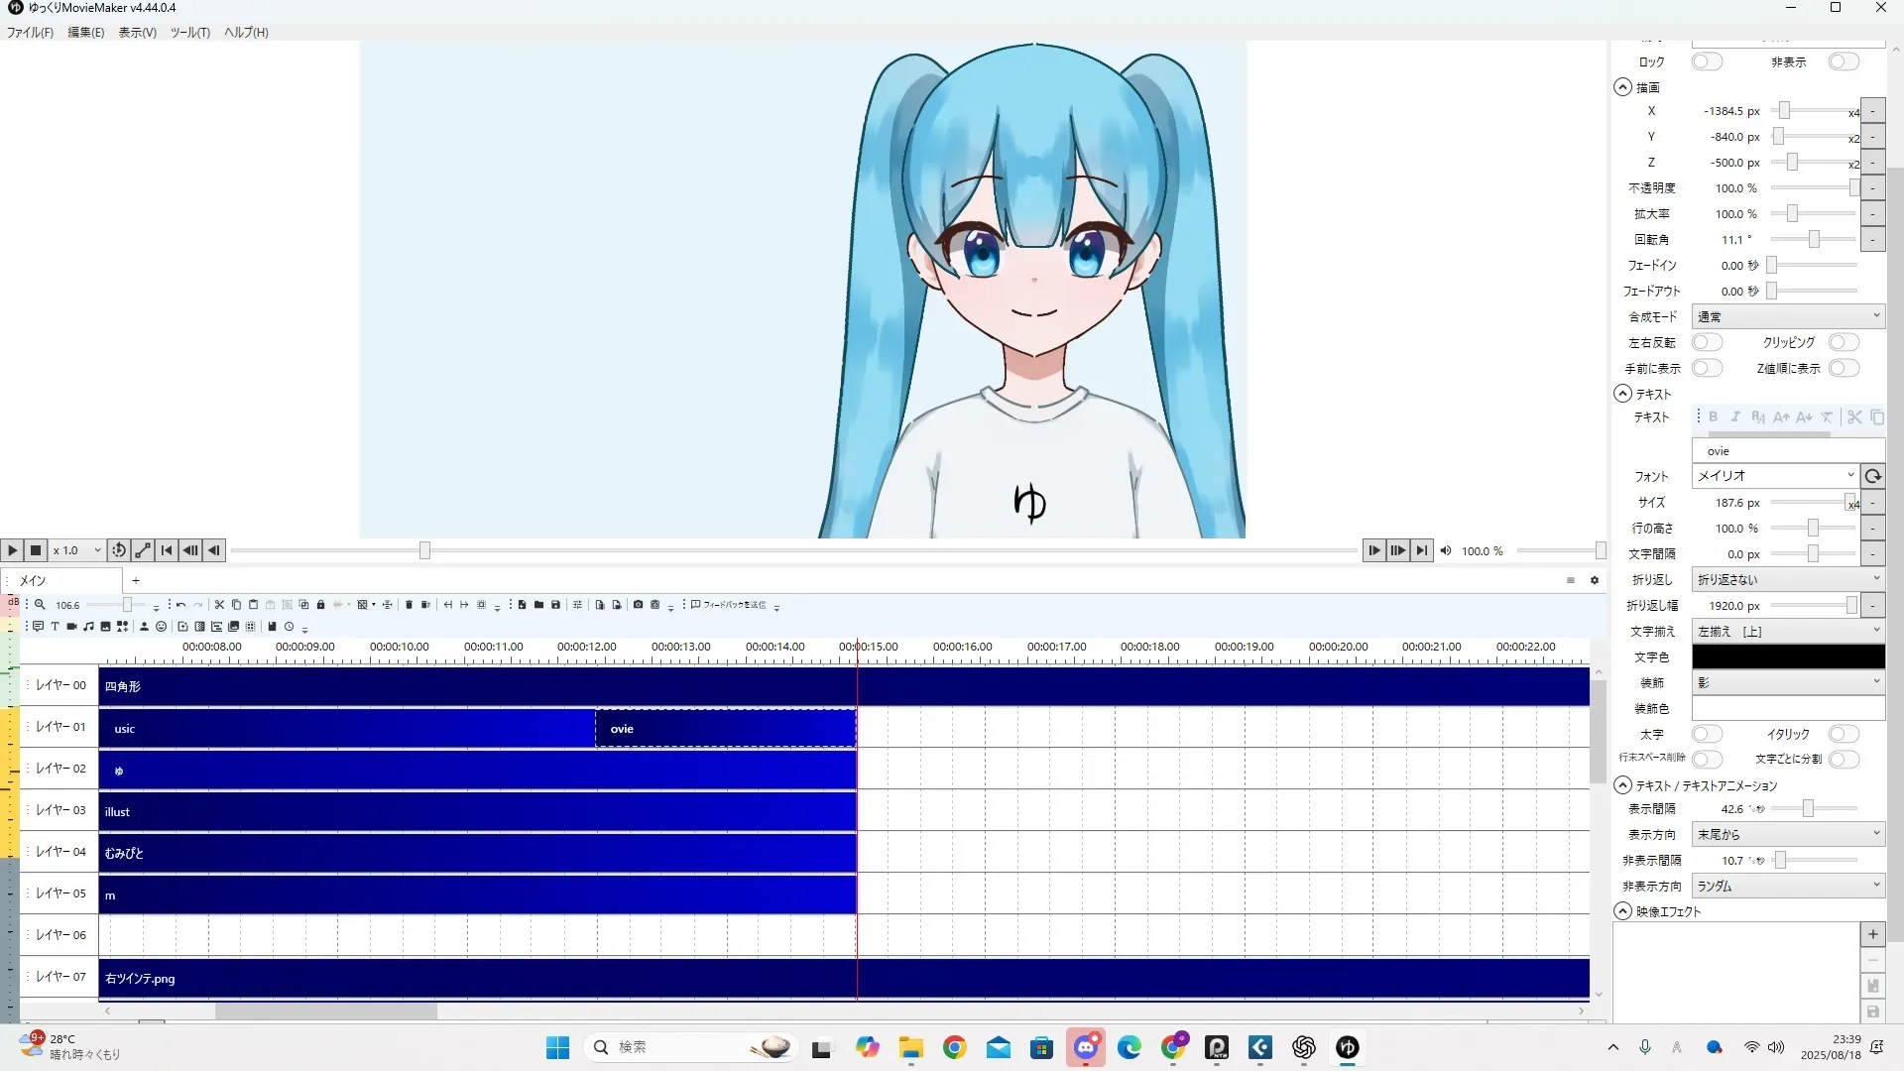Image resolution: width=1904 pixels, height=1071 pixels.
Task: Enable the 左右反転 toggle
Action: [1706, 342]
